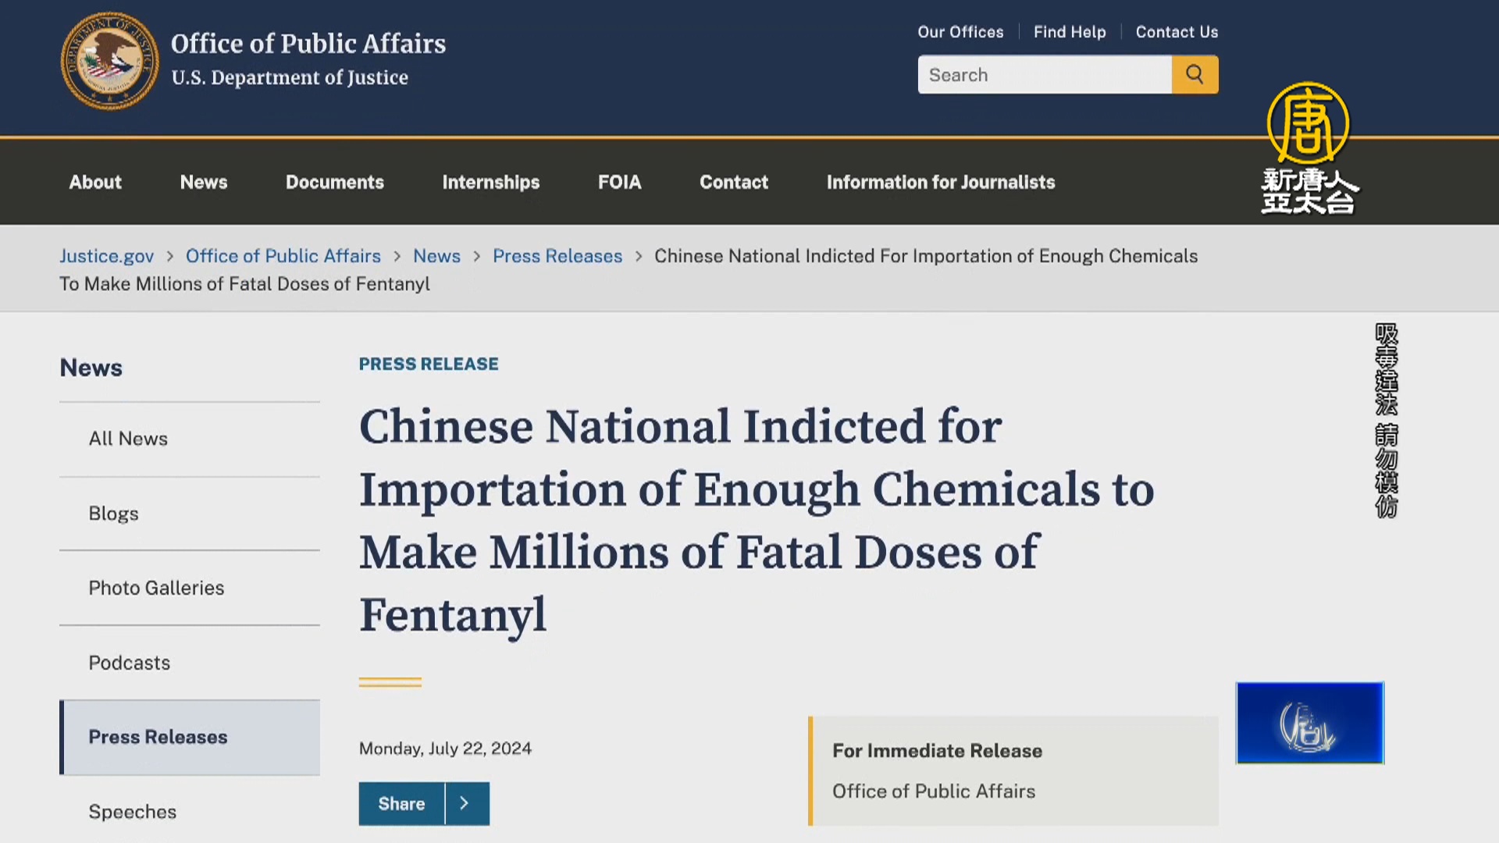This screenshot has width=1499, height=843.
Task: Follow the Press Releases breadcrumb link
Action: pyautogui.click(x=557, y=256)
